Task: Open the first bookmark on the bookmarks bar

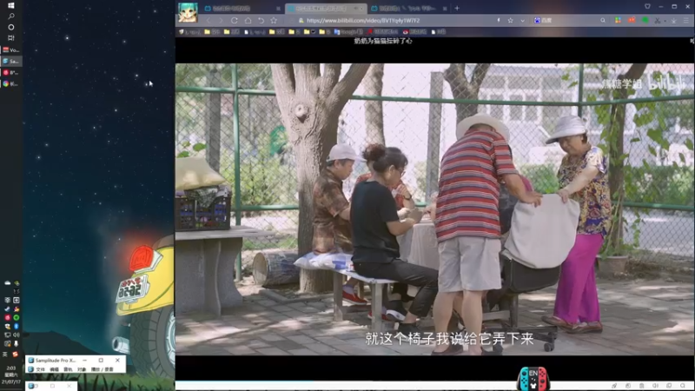Action: [189, 32]
